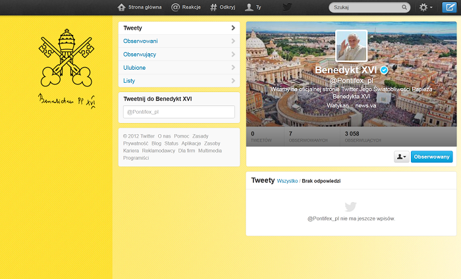Open the Zasoby footer link

tap(212, 143)
